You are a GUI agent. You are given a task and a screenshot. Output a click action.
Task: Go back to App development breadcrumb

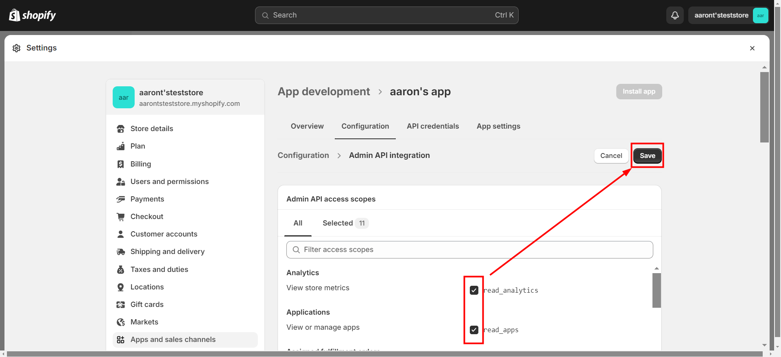[324, 92]
